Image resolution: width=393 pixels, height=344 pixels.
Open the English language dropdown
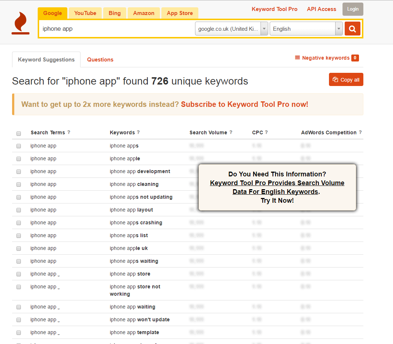306,29
